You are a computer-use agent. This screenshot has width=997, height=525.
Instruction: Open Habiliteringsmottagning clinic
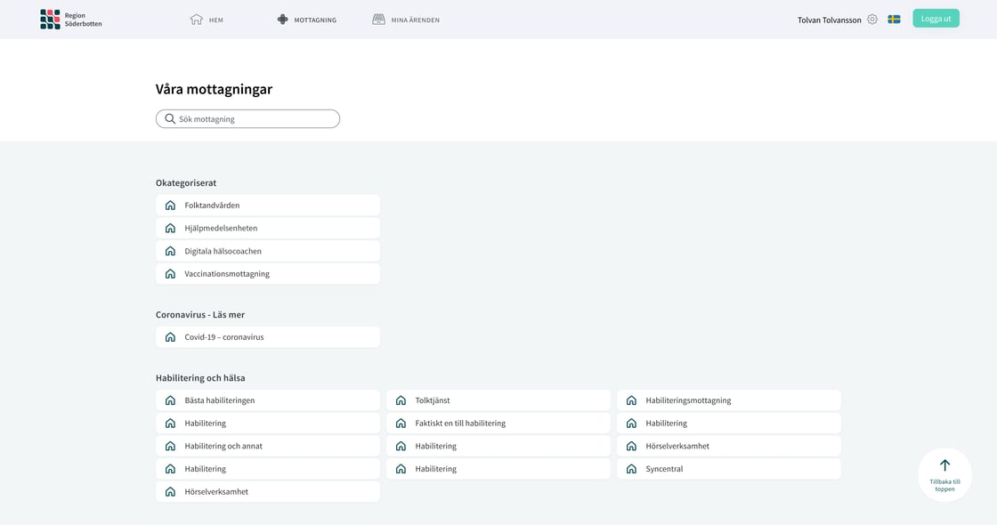tap(729, 400)
